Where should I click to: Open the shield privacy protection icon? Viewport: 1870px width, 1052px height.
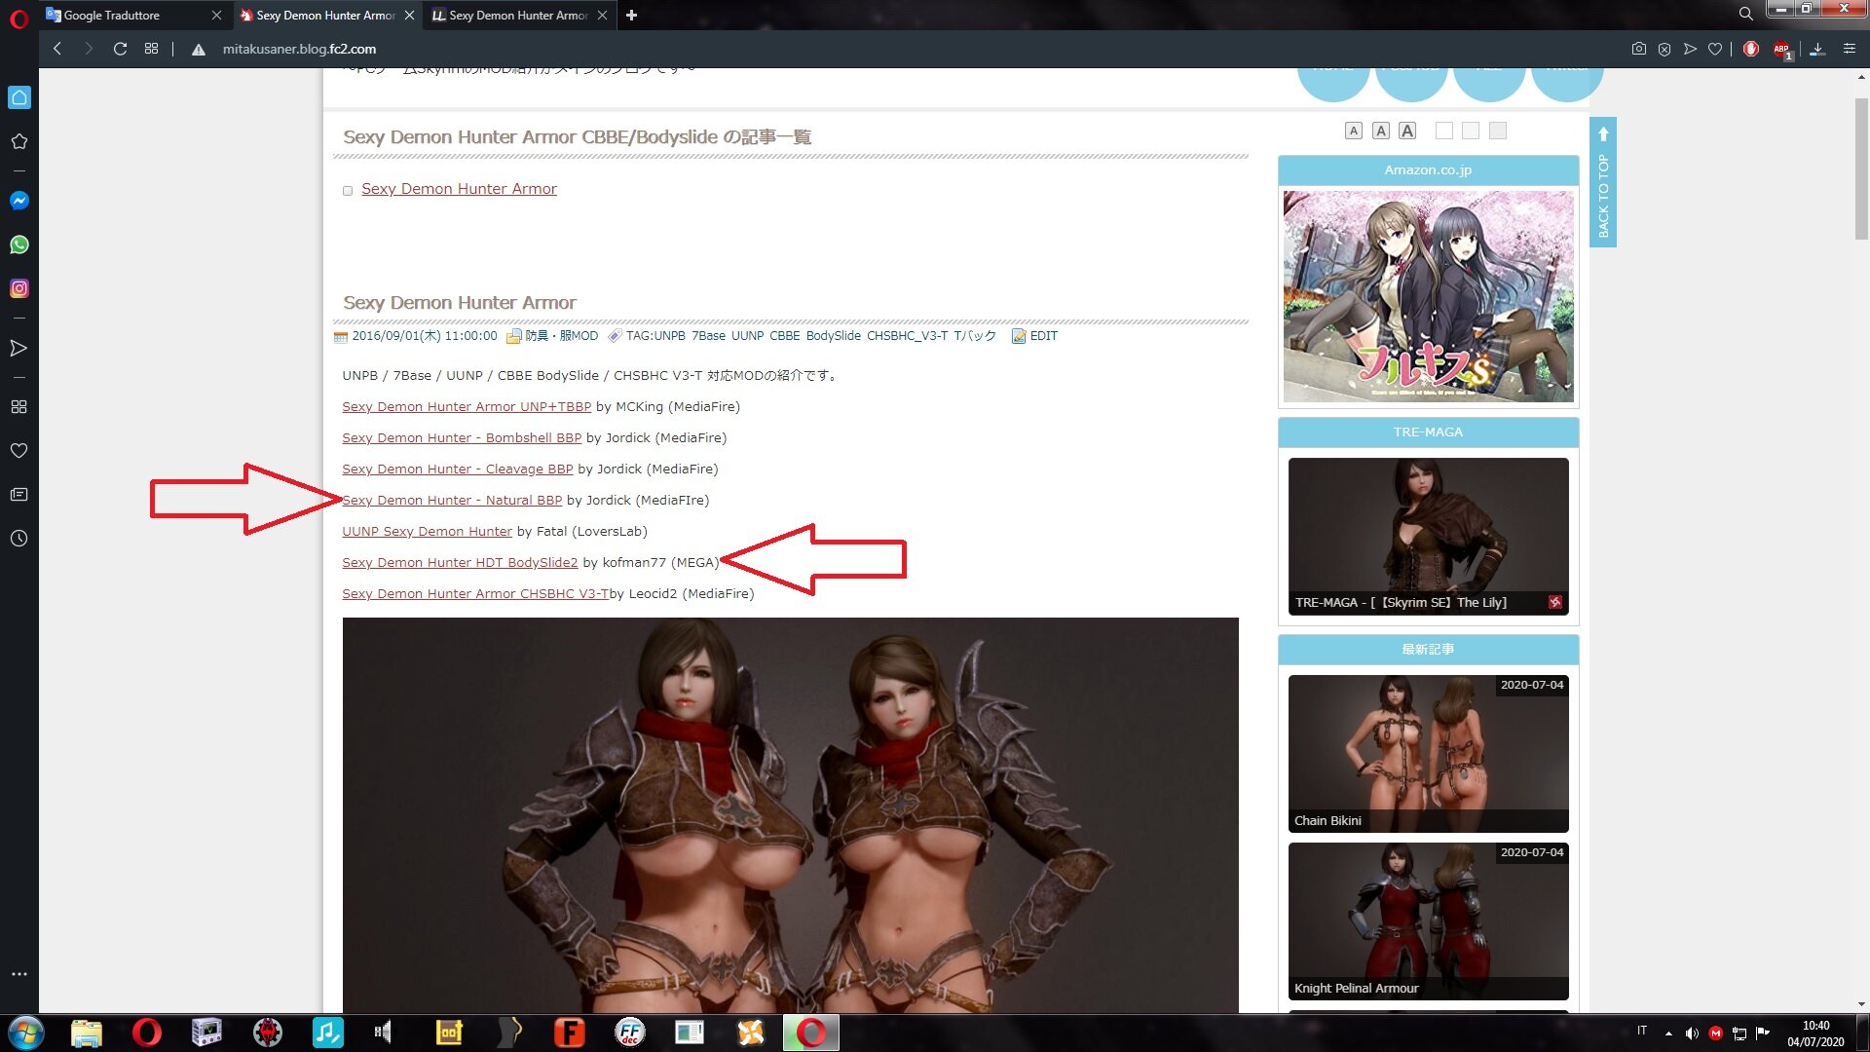coord(1664,49)
